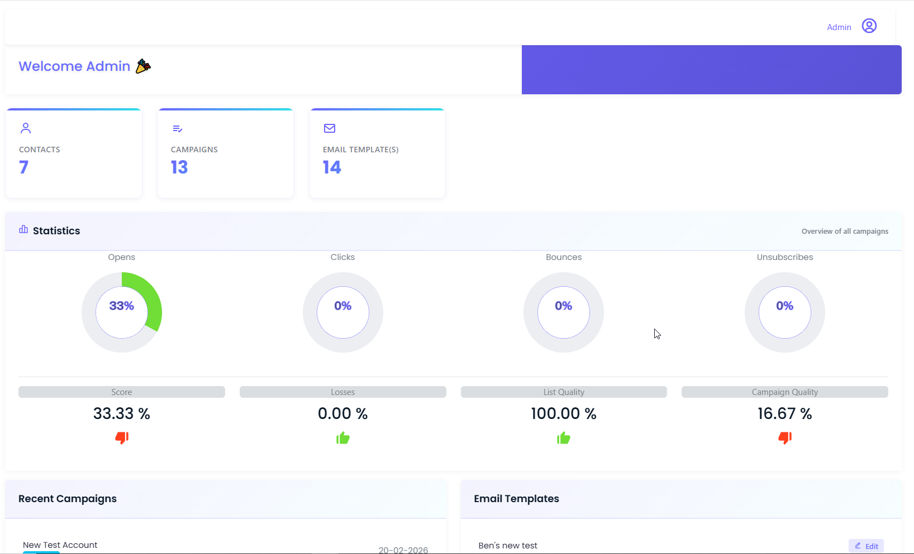Click the thumbs-down icon under Score
Image resolution: width=914 pixels, height=554 pixels.
pos(122,439)
